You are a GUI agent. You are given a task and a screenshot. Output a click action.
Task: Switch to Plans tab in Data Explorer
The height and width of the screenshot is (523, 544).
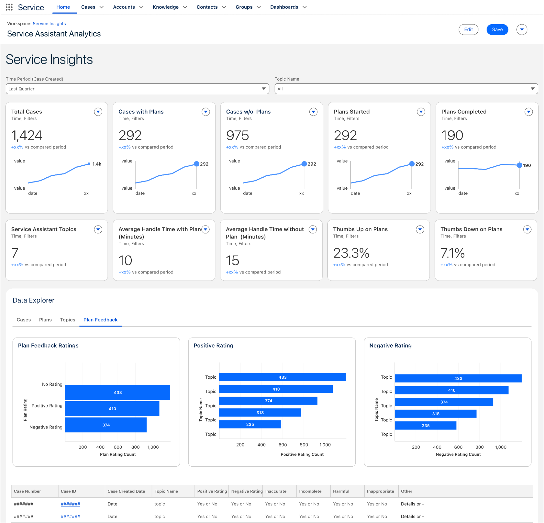coord(45,320)
